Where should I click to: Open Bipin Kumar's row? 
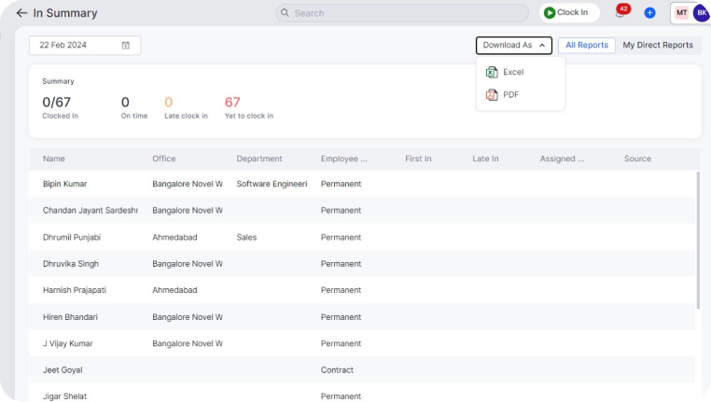(x=362, y=184)
